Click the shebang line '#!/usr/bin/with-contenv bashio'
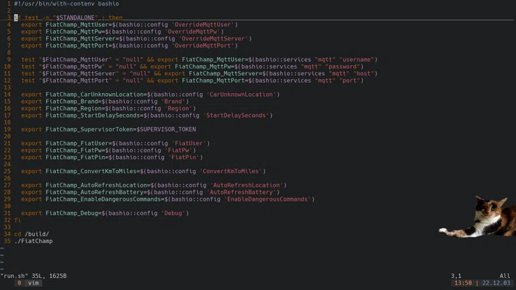516x290 pixels. (67, 3)
